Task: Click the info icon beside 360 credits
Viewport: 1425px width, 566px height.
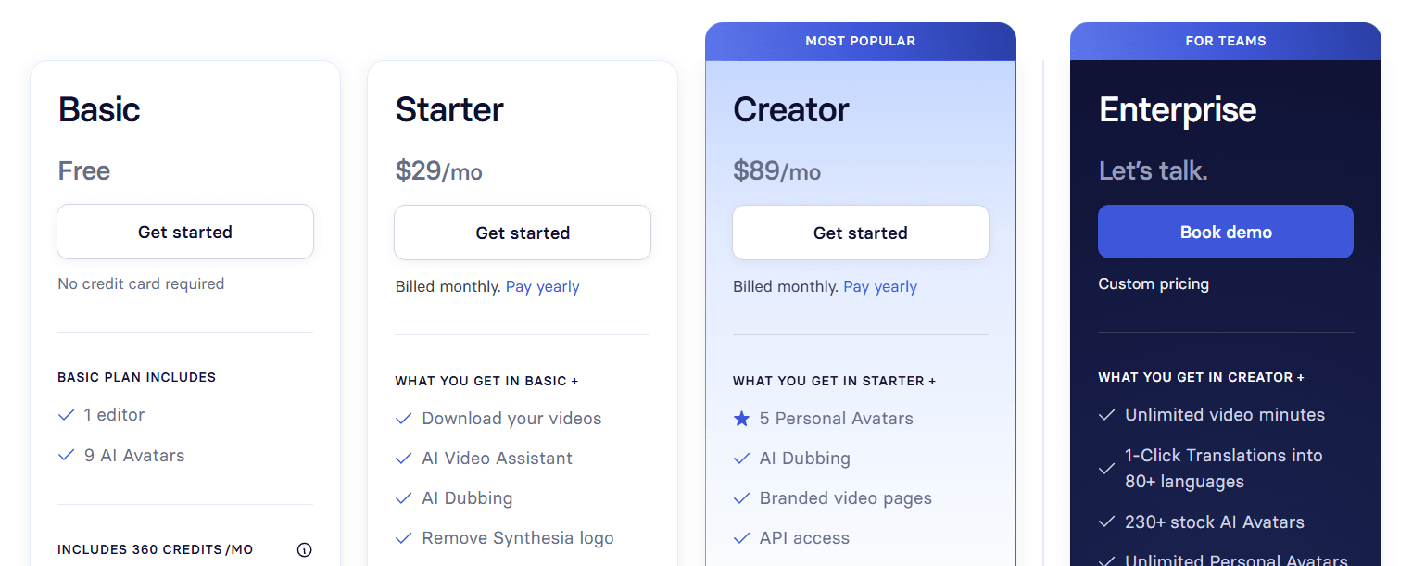Action: 304,550
